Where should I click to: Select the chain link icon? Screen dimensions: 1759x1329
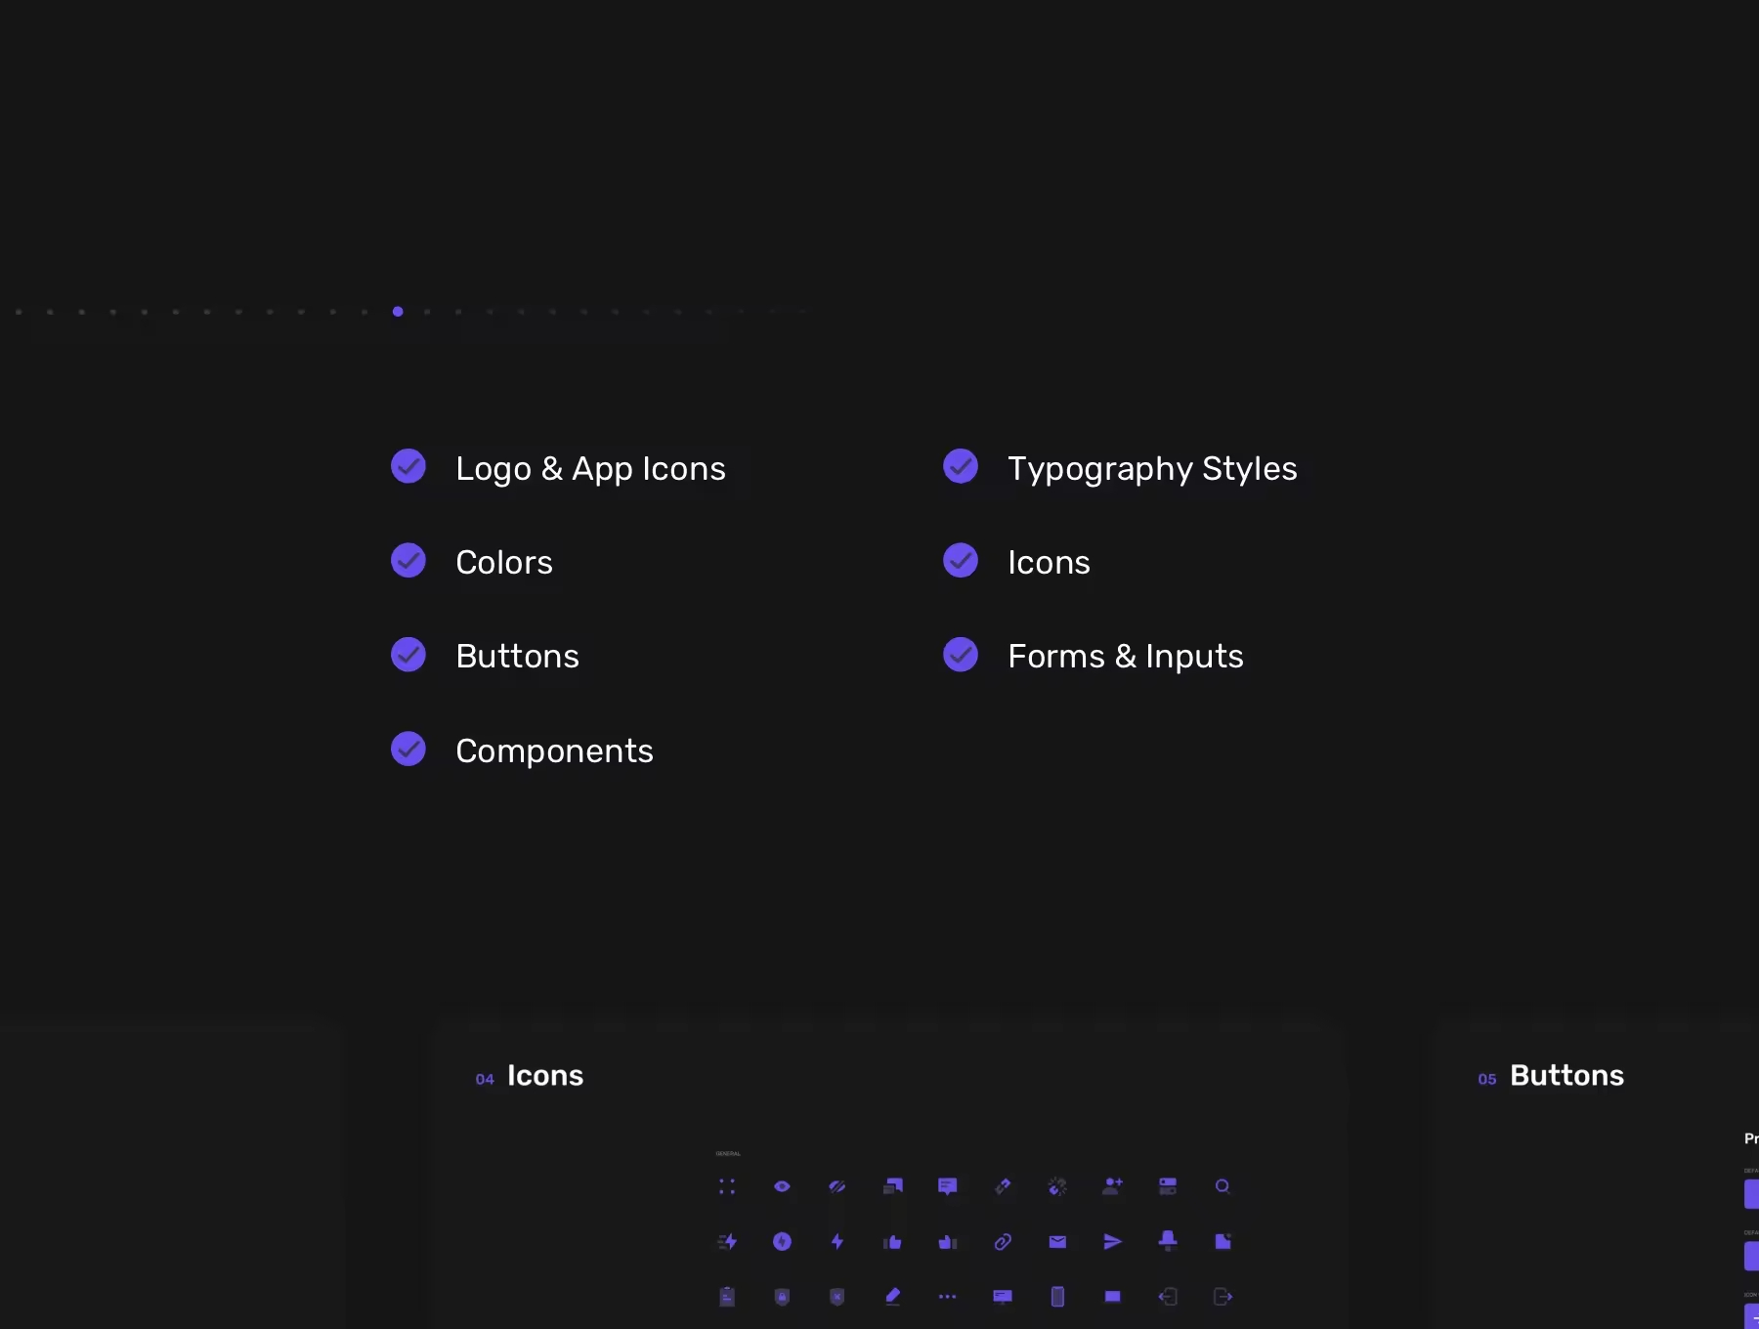coord(1003,1242)
